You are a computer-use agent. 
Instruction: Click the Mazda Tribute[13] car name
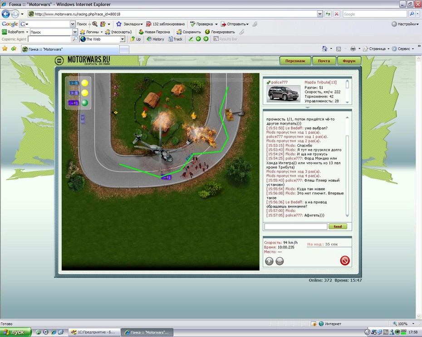coord(320,82)
